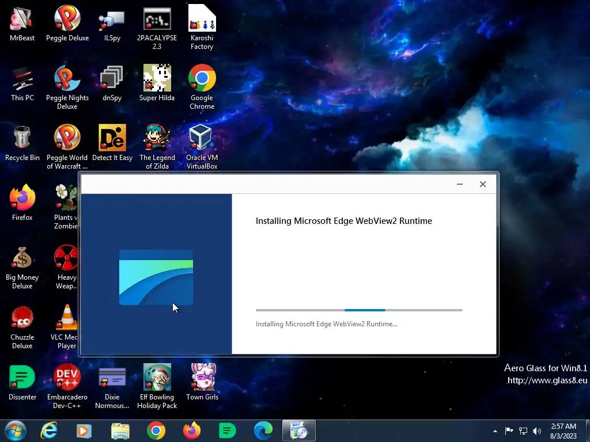Open the volume speaker tray icon
This screenshot has height=442, width=590.
537,431
